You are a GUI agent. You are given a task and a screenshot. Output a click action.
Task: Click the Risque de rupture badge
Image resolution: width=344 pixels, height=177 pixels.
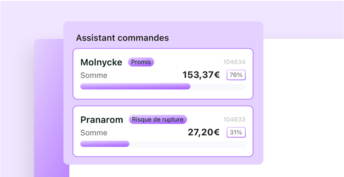pos(158,119)
